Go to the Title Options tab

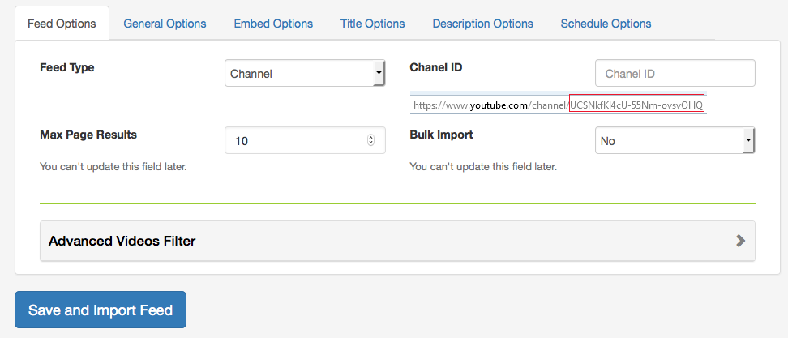[372, 24]
